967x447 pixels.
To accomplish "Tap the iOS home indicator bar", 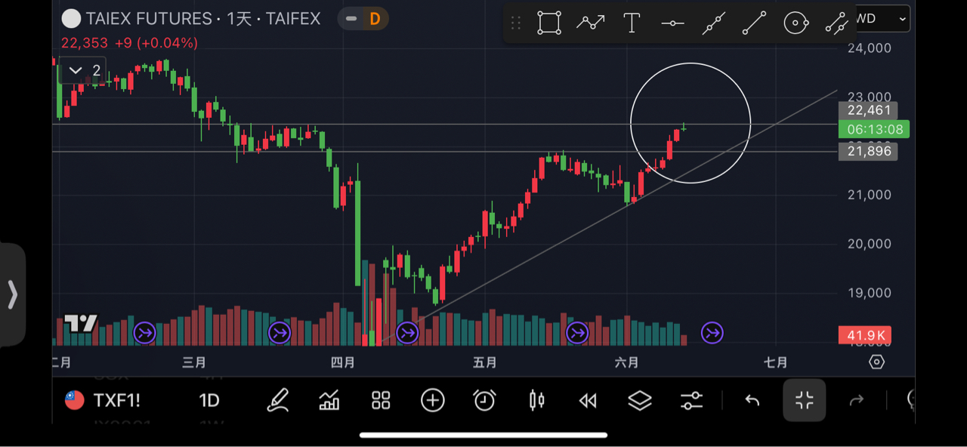I will pos(483,435).
